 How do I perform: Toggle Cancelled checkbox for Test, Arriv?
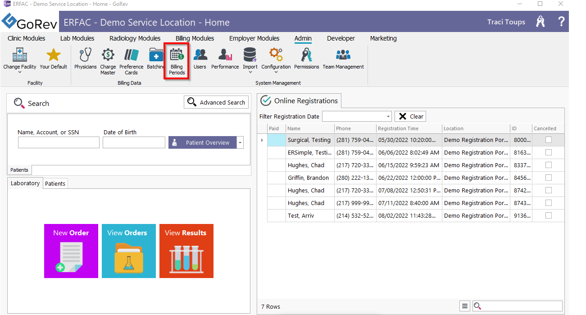549,215
